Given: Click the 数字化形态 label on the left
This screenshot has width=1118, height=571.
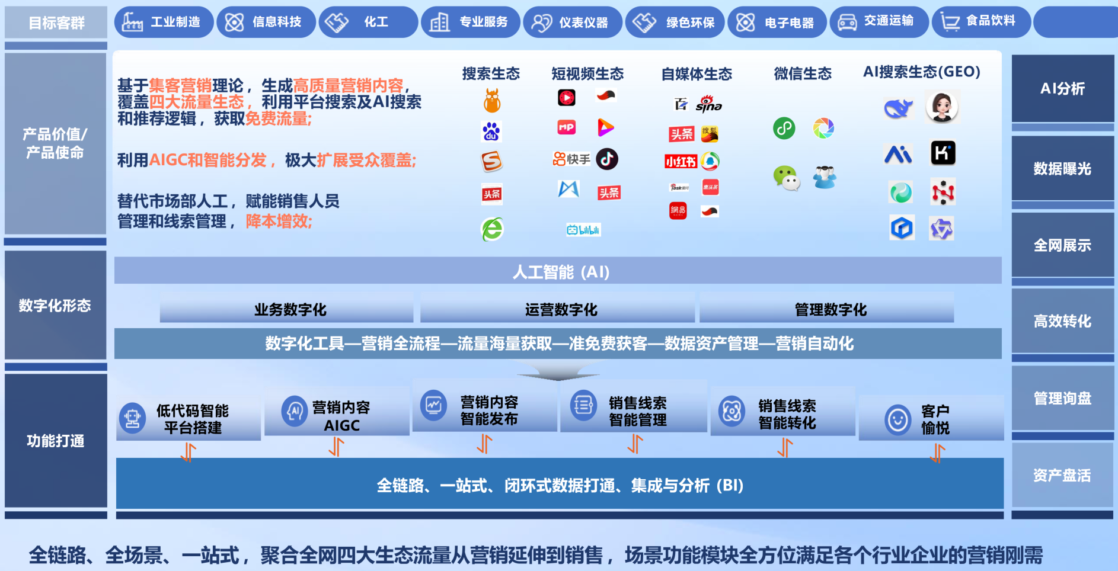Looking at the screenshot, I should (x=55, y=305).
